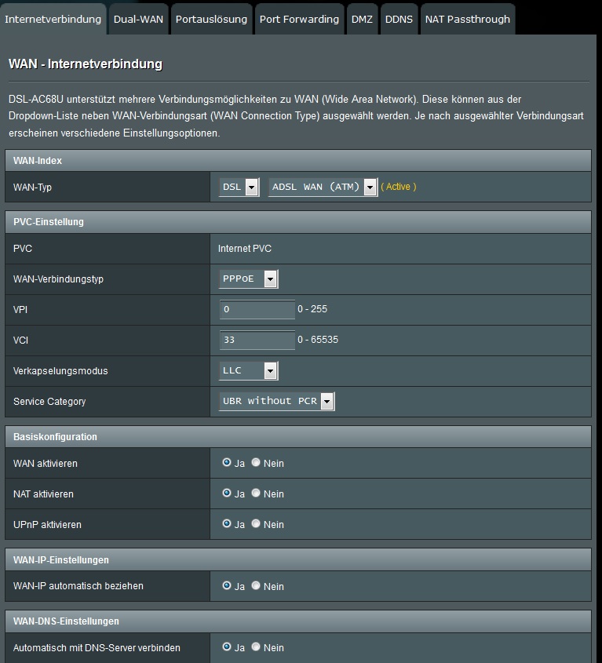Select Ja for UPnP aktivieren

click(x=227, y=523)
